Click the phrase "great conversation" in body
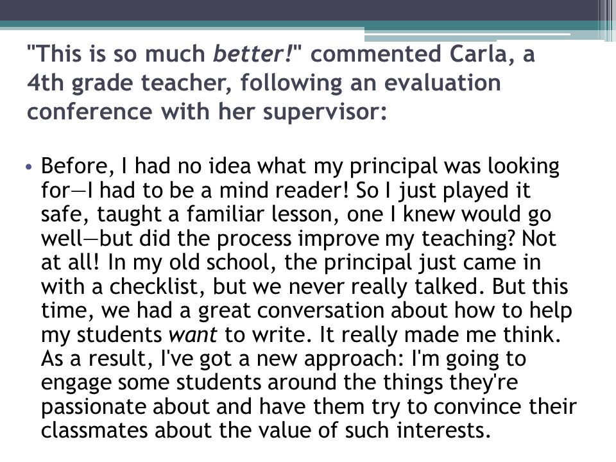 (x=291, y=311)
